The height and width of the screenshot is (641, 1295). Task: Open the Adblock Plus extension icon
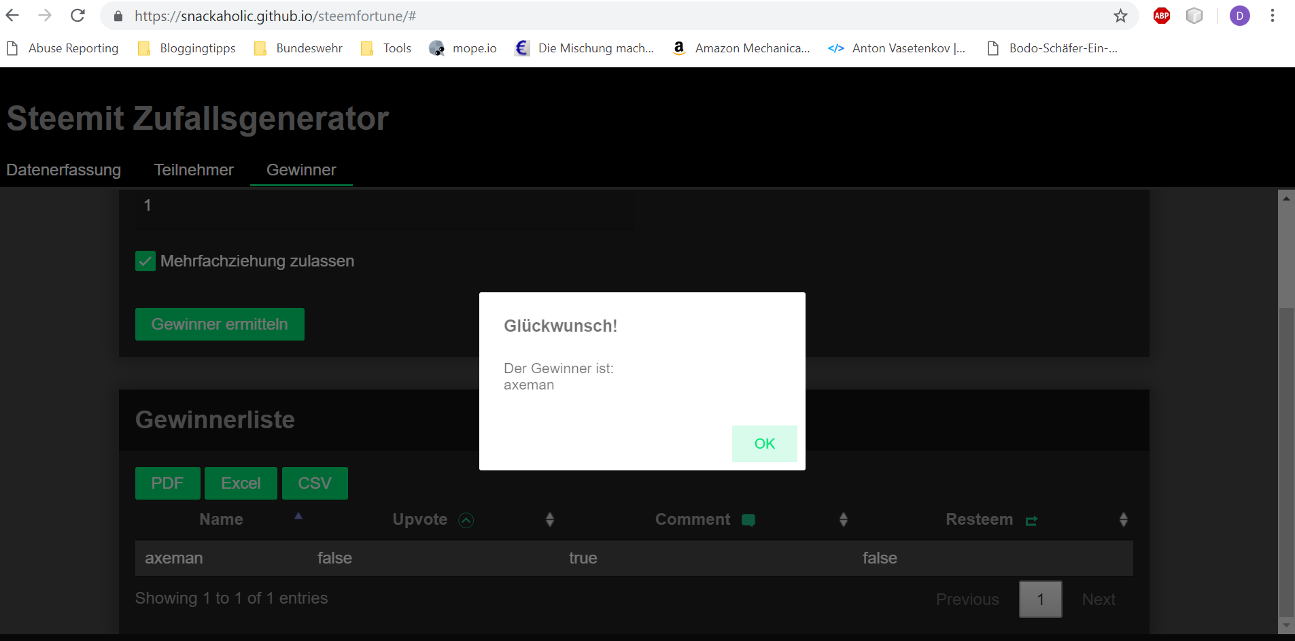1162,16
